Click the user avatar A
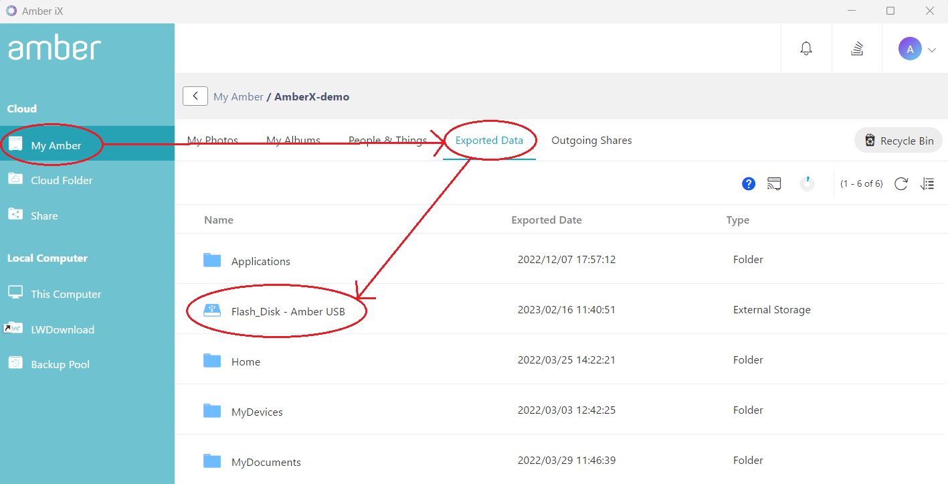Screen dimensions: 948x484 910,49
